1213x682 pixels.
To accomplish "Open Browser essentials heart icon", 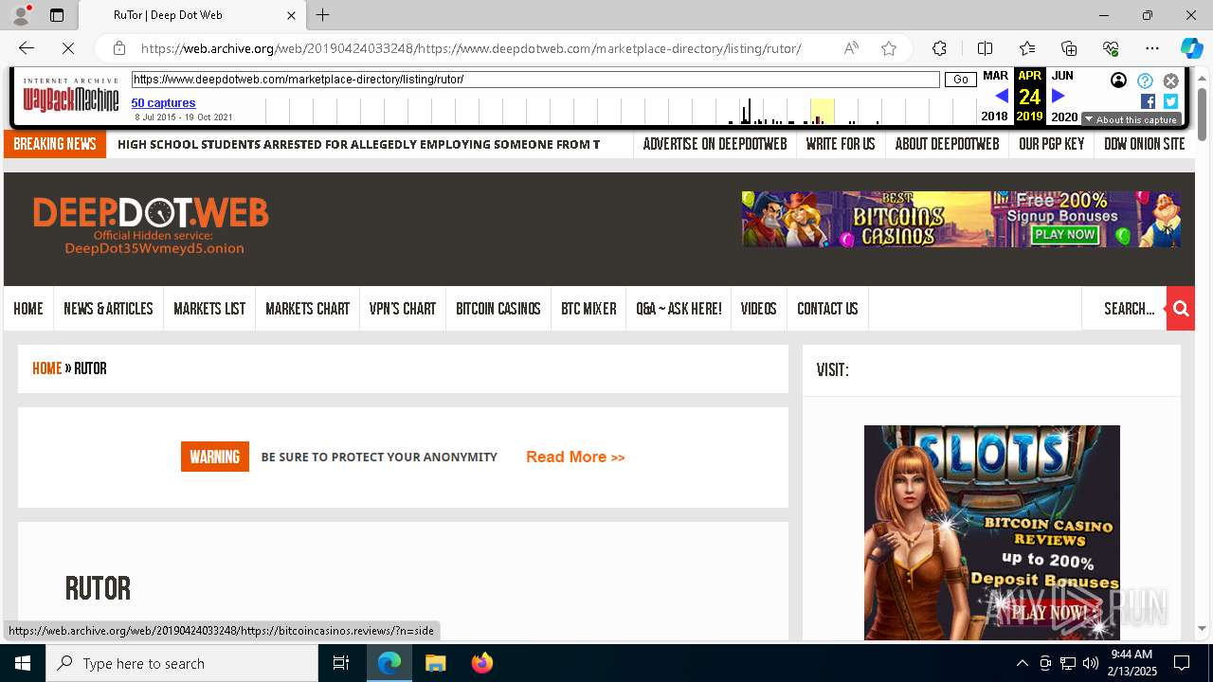I will pos(1111,48).
